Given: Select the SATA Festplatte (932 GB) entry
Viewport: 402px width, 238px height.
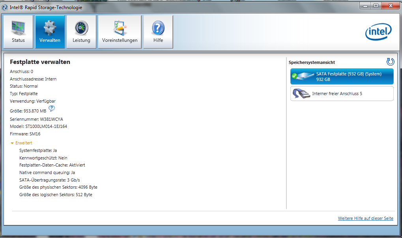Looking at the screenshot, I should [x=342, y=77].
